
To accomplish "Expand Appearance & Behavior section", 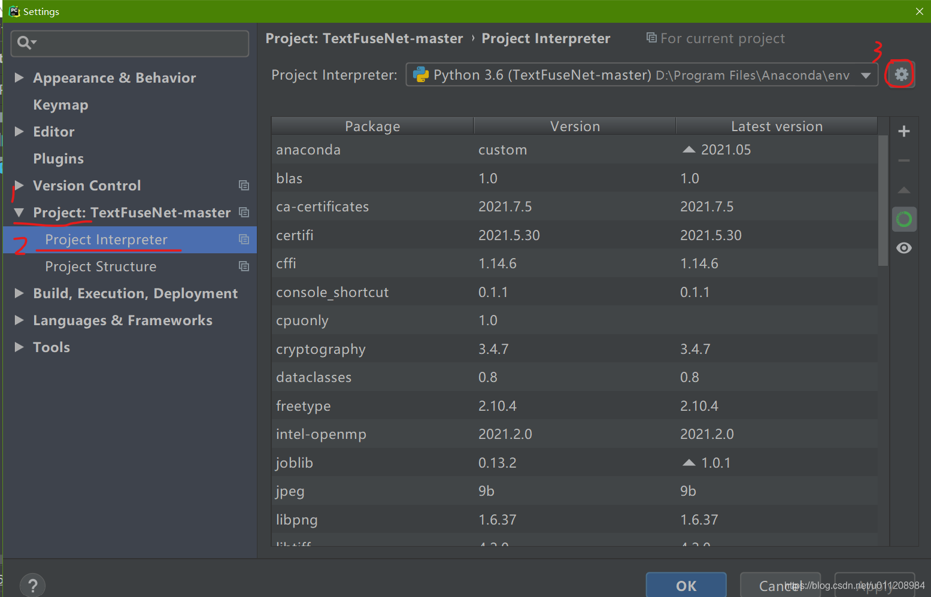I will click(19, 78).
